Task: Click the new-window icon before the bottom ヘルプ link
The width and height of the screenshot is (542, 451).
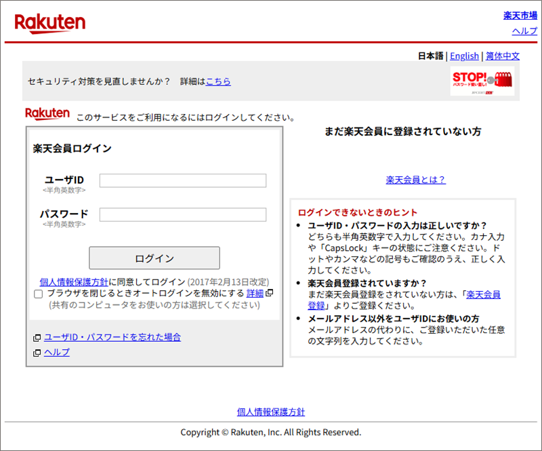Action: point(37,353)
